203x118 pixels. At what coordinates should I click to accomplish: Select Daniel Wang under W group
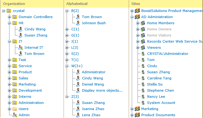tap(93, 84)
